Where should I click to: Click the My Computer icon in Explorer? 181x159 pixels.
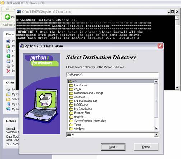[8, 104]
